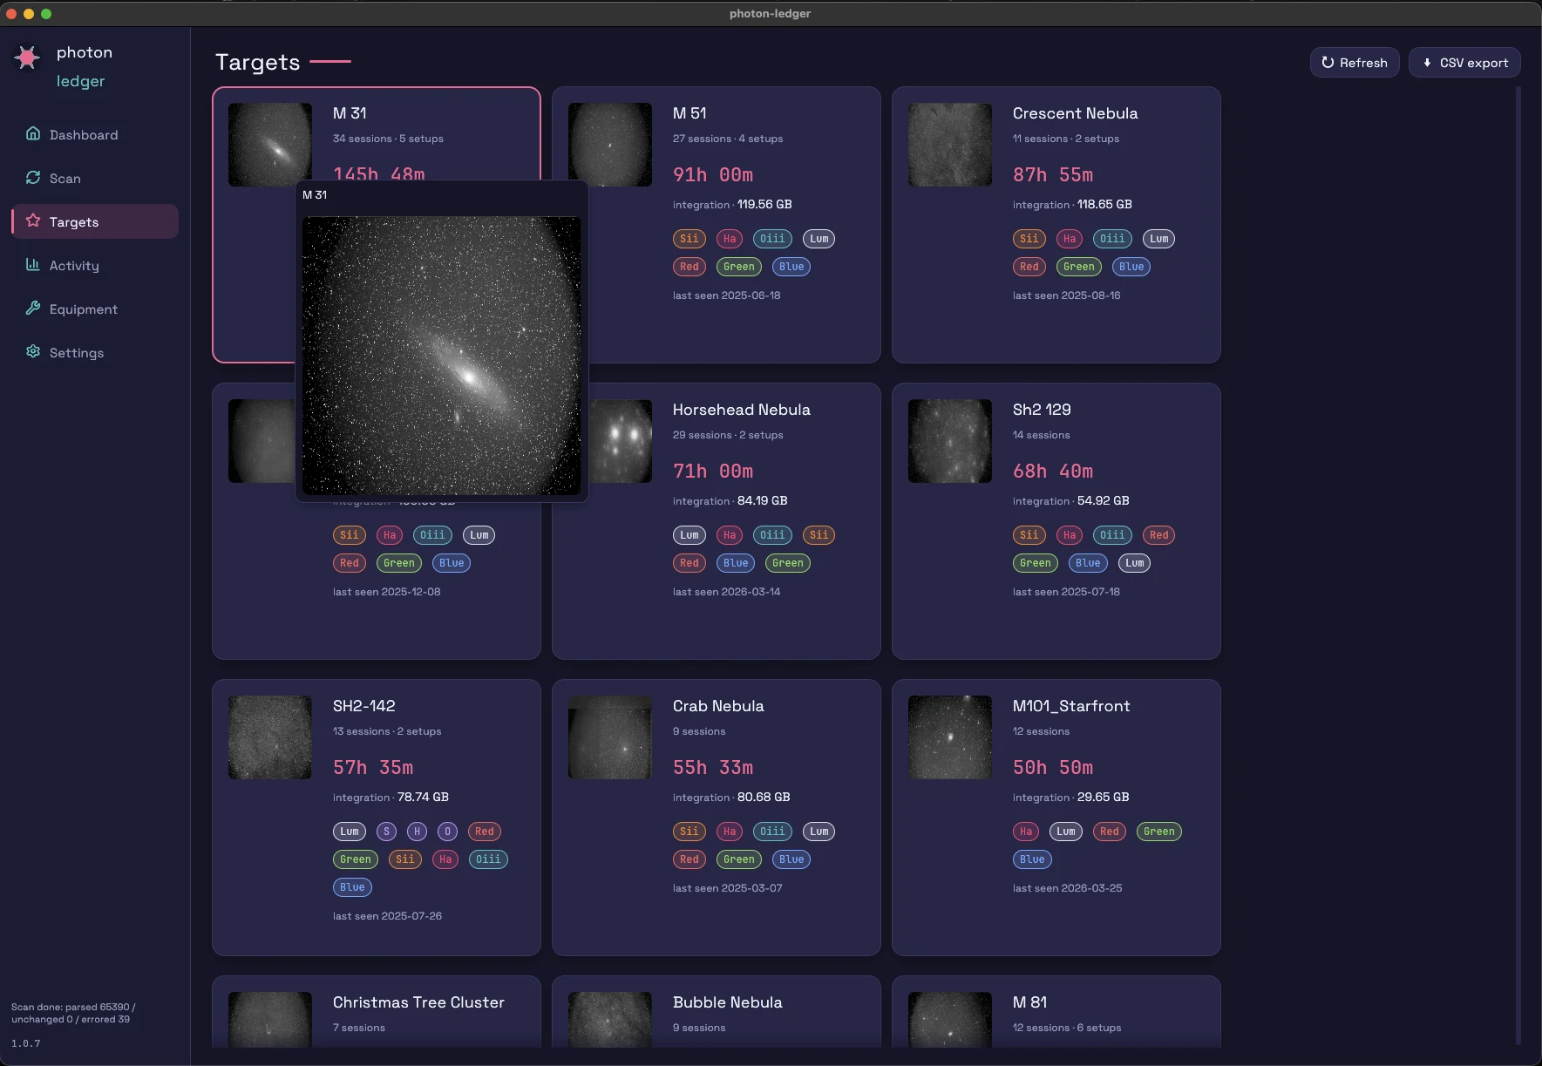The height and width of the screenshot is (1066, 1542).
Task: Open the Christmas Tree Cluster thumbnail
Action: tap(270, 1020)
